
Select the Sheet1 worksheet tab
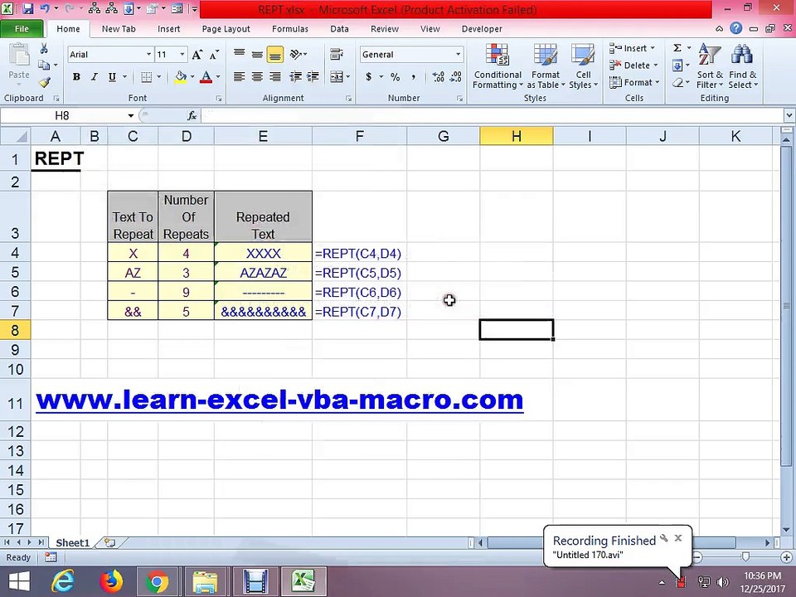[x=72, y=542]
